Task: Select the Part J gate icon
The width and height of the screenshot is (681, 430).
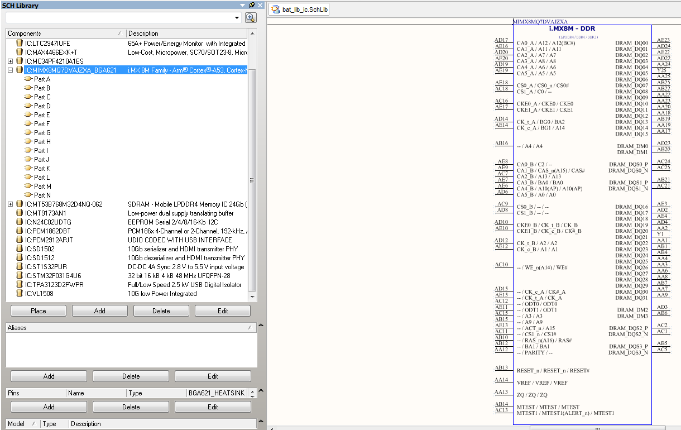Action: (x=28, y=160)
